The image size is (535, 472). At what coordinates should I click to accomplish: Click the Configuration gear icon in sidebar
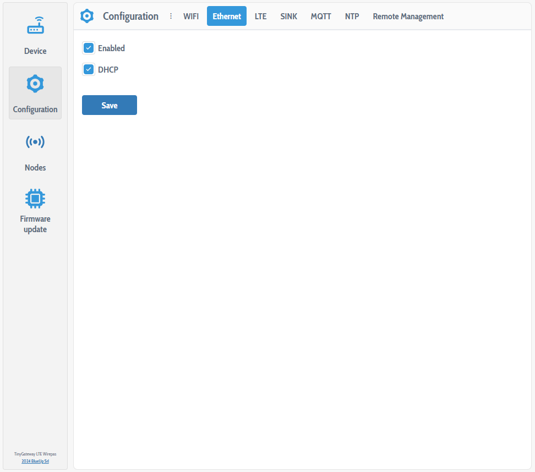35,84
